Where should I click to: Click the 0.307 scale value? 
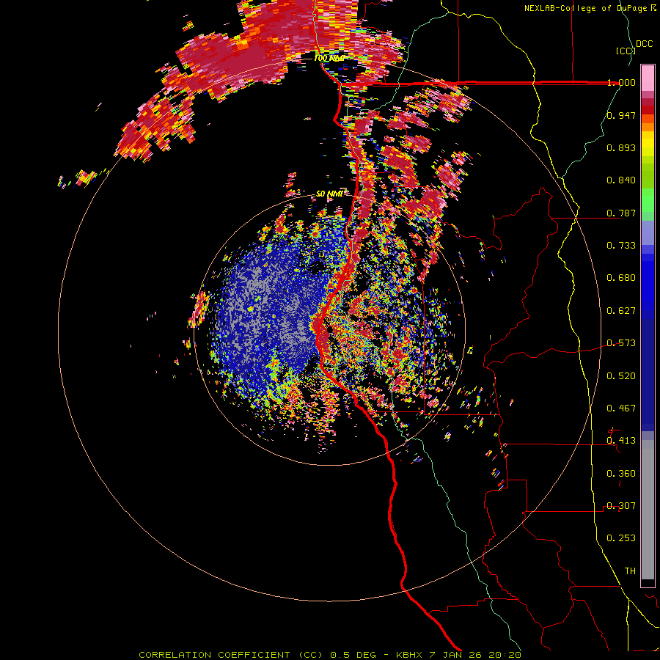[x=621, y=506]
